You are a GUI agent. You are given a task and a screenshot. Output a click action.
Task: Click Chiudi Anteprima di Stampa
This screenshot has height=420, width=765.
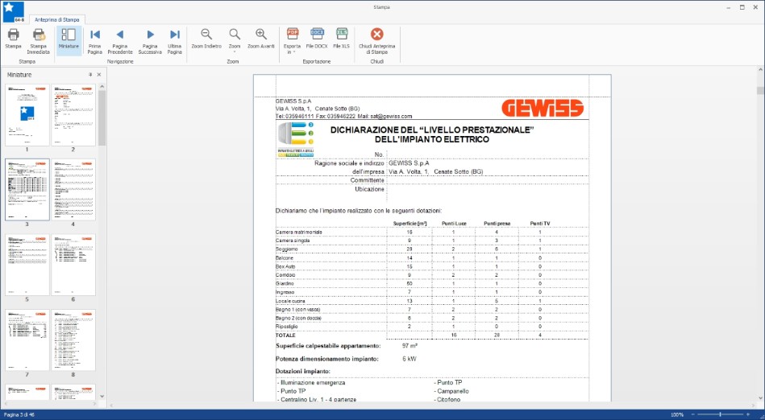pos(376,40)
